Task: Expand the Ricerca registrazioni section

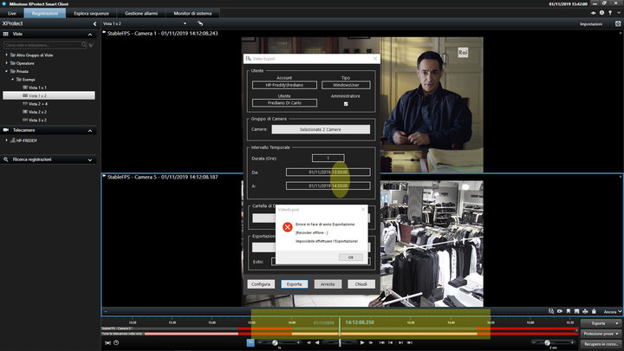Action: pos(91,159)
